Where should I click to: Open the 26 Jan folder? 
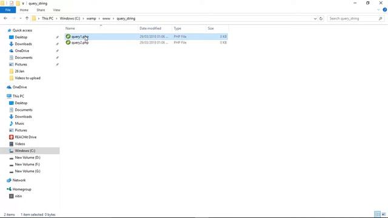coord(19,71)
